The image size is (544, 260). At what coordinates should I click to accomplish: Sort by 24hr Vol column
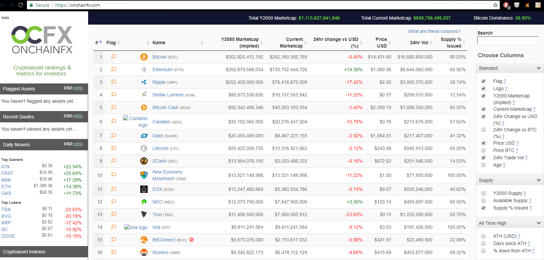(419, 43)
